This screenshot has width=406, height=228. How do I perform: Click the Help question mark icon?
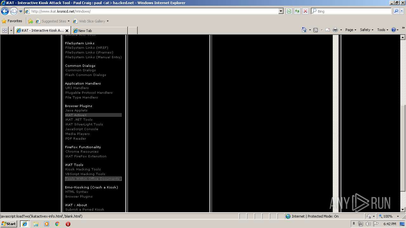[x=394, y=30]
